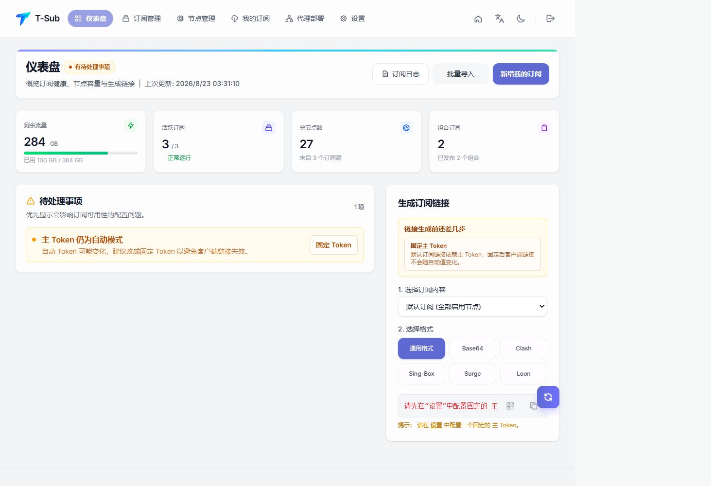Image resolution: width=711 pixels, height=486 pixels.
Task: Select 通用格式 format
Action: (421, 348)
